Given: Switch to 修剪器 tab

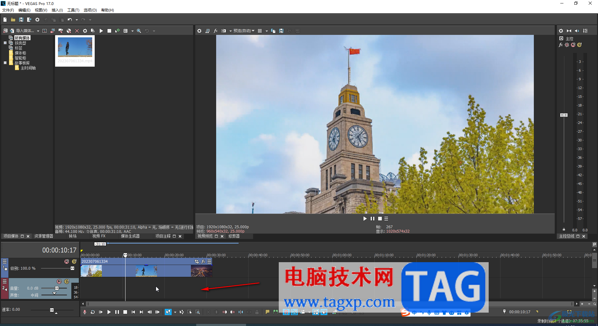Looking at the screenshot, I should click(234, 236).
